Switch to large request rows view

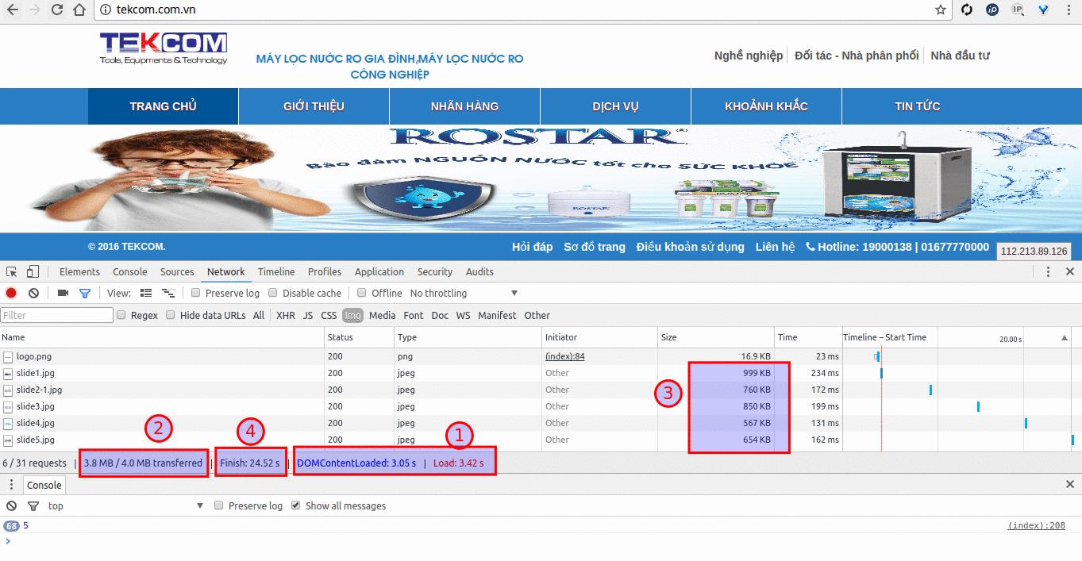click(x=145, y=293)
